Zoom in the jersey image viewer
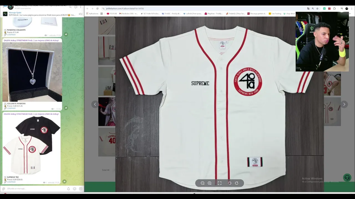The image size is (355, 199). [210, 183]
